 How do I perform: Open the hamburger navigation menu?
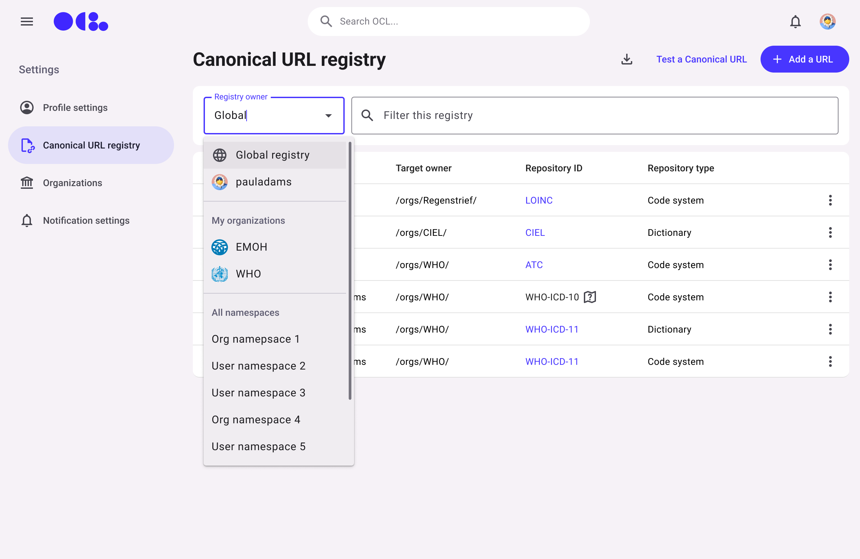(x=27, y=22)
